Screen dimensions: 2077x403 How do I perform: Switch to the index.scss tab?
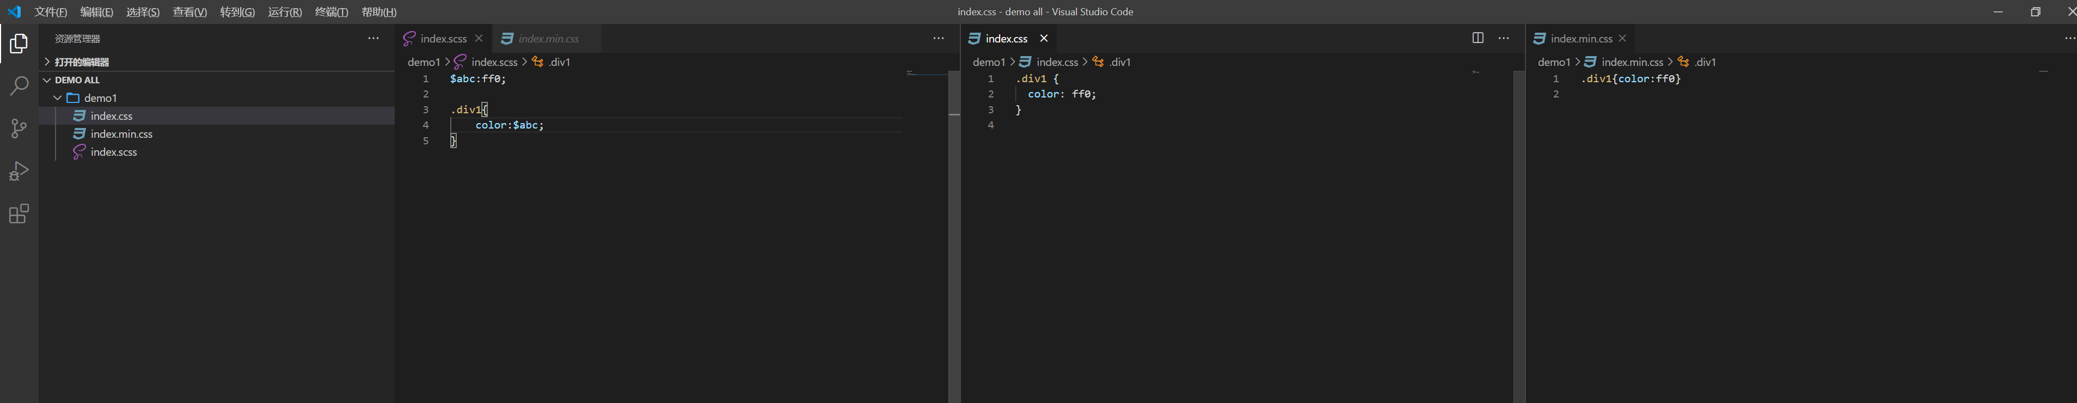click(444, 39)
